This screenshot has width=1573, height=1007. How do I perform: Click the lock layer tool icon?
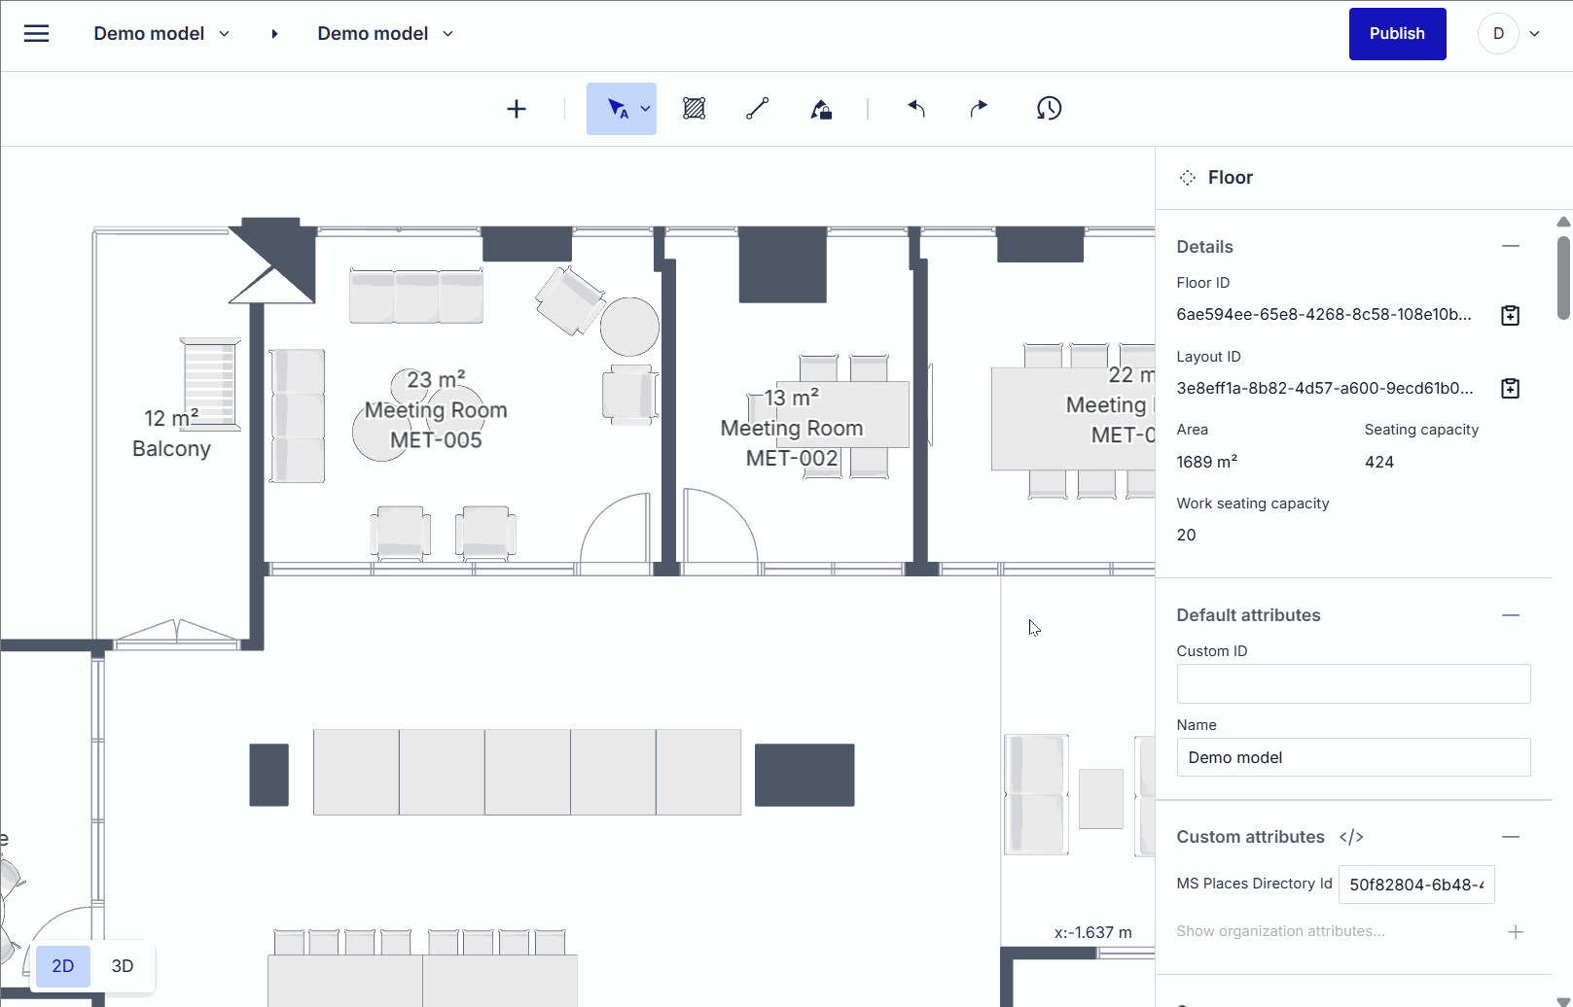[x=821, y=109]
